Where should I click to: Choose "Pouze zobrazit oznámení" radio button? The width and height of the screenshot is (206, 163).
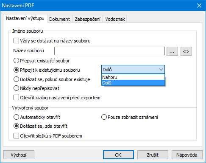104,117
